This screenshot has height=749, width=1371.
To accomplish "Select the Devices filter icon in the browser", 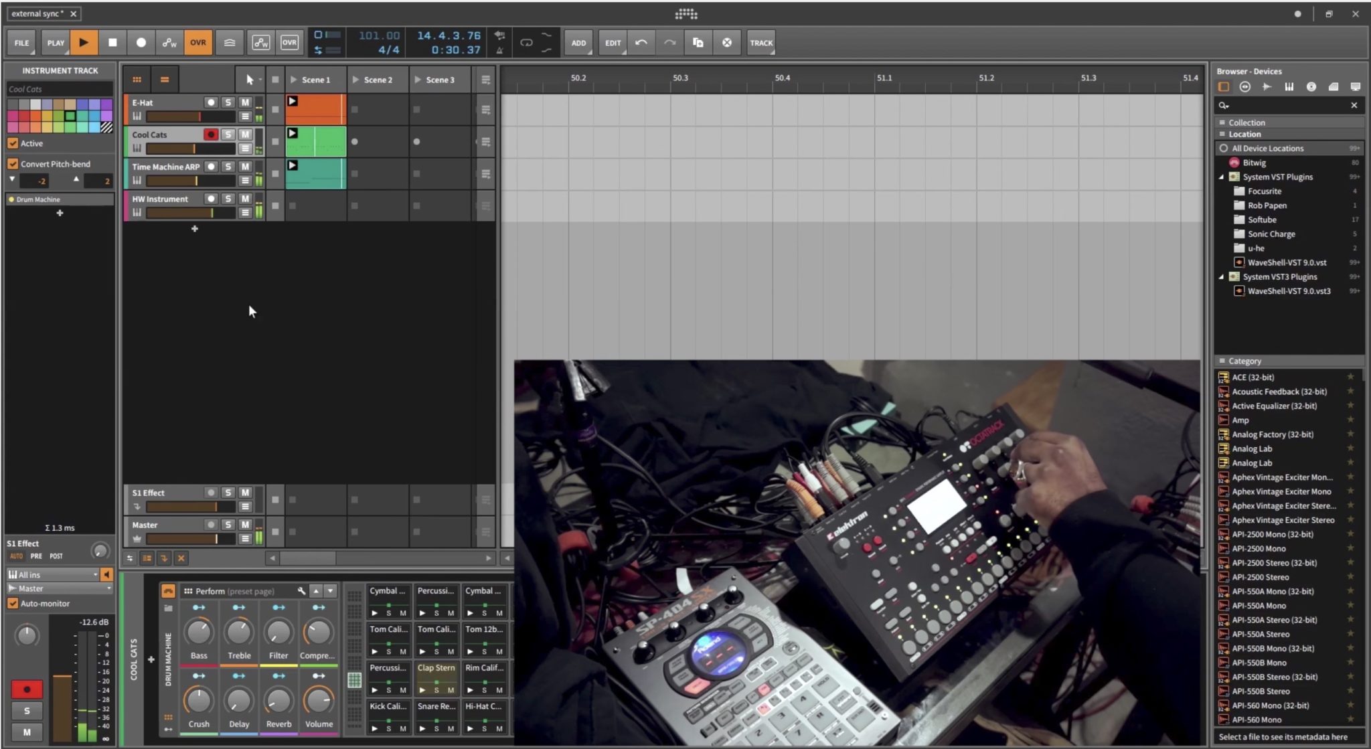I will tap(1223, 86).
